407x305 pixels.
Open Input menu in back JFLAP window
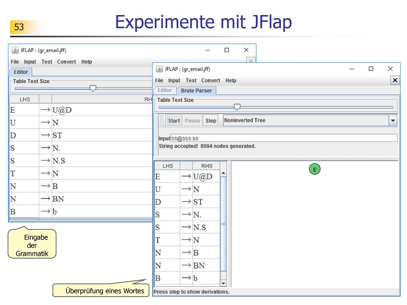tap(30, 62)
